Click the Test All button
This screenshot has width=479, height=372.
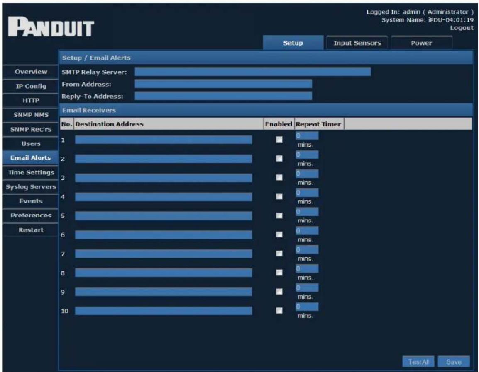click(x=418, y=362)
